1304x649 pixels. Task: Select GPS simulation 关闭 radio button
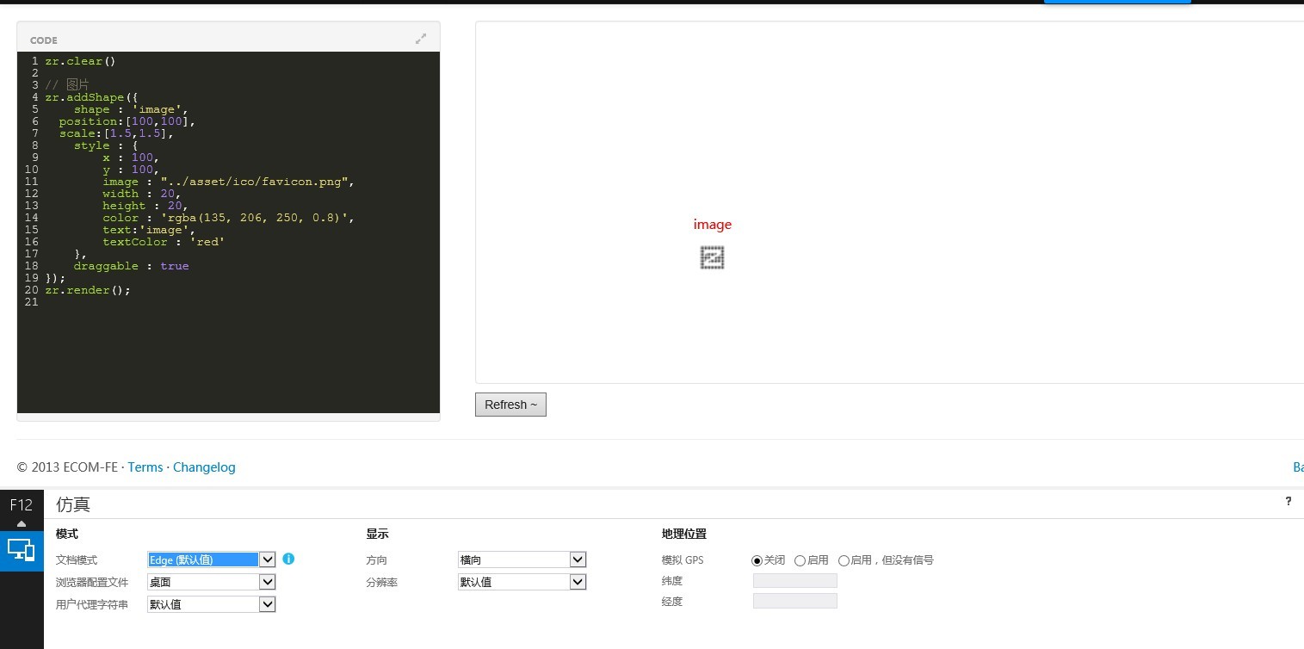click(757, 560)
